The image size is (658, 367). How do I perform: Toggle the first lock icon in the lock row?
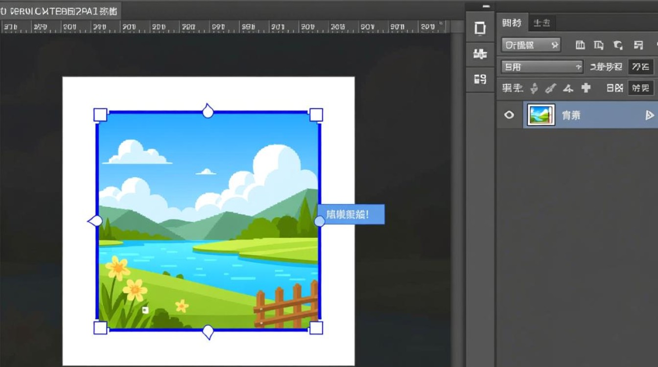coord(535,89)
